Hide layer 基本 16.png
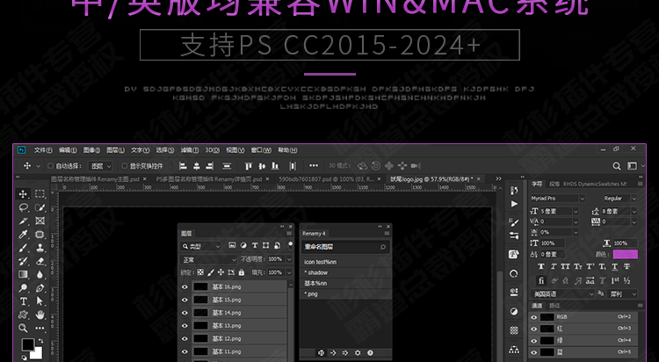The width and height of the screenshot is (659, 362). click(x=185, y=286)
